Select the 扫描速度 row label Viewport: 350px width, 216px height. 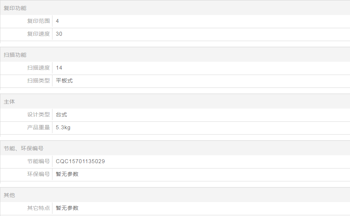(x=39, y=68)
